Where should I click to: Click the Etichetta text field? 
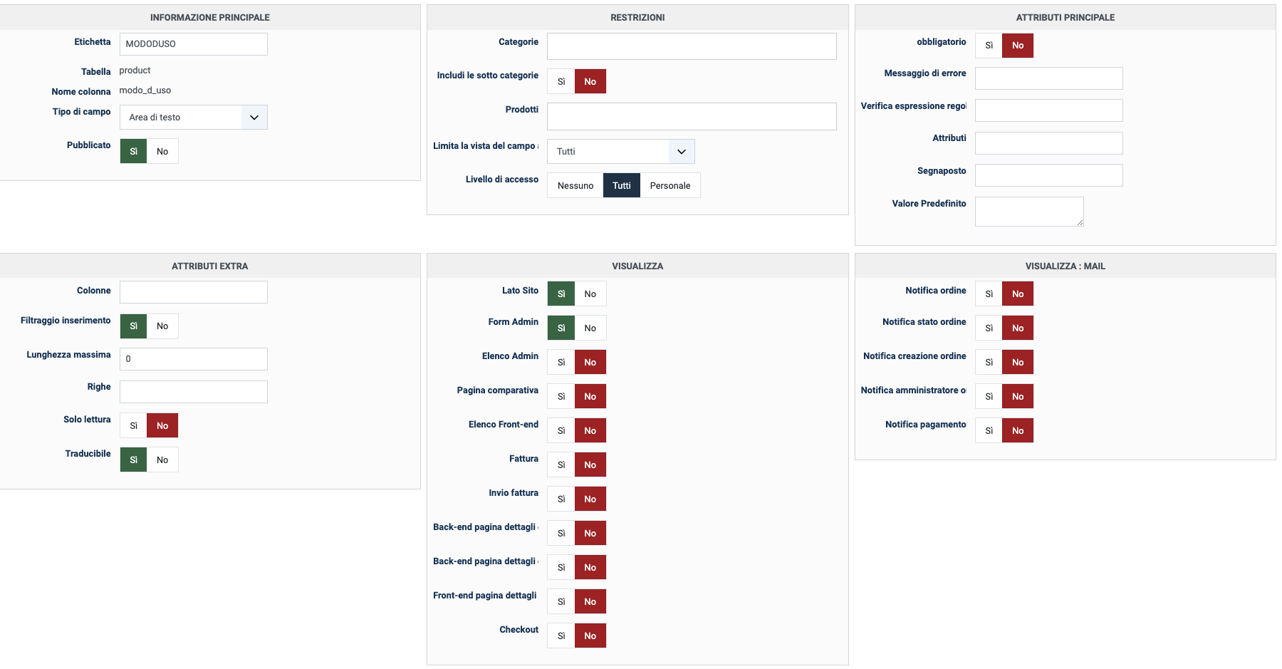pyautogui.click(x=194, y=44)
